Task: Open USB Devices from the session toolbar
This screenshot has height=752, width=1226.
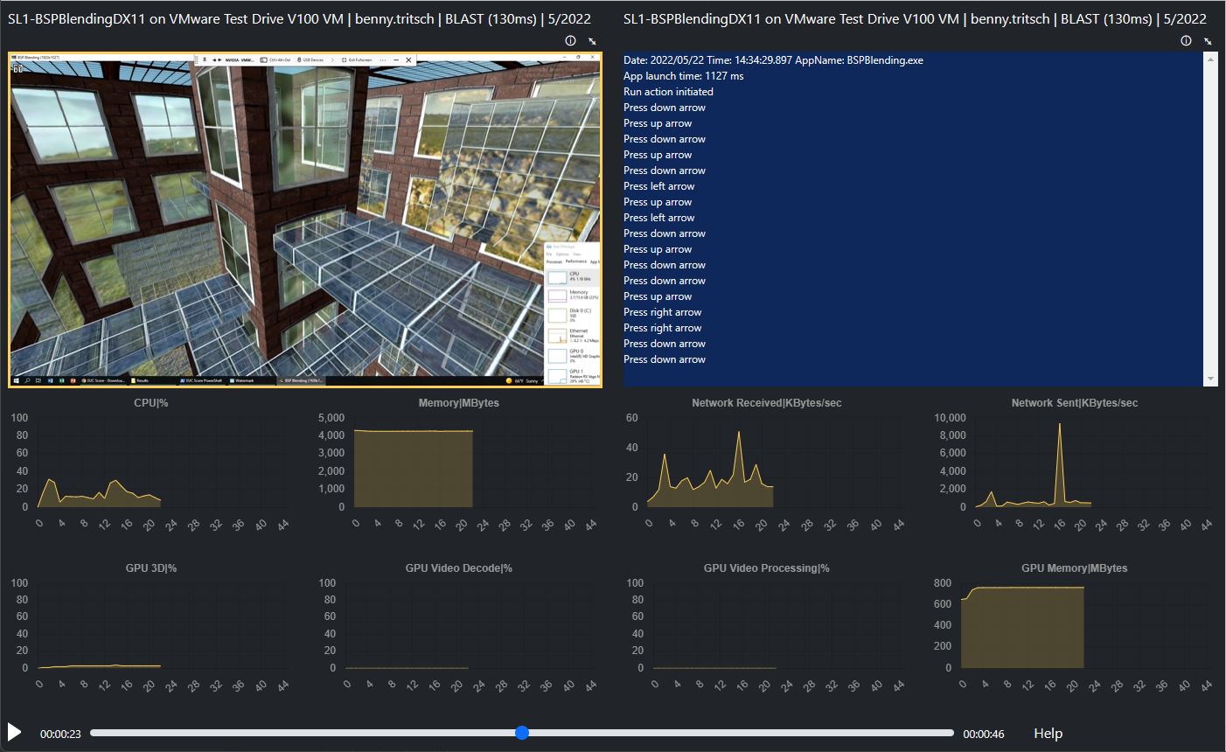Action: click(313, 59)
